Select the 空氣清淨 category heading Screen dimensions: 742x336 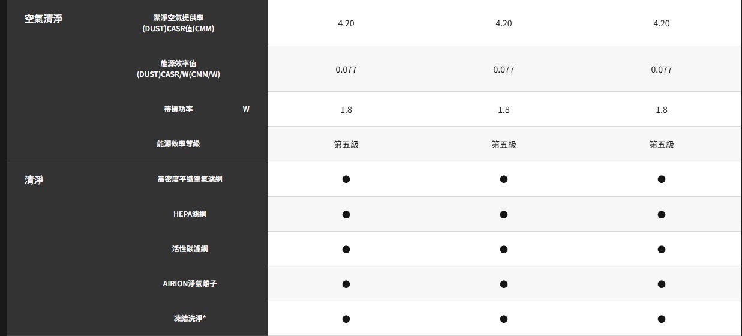coord(43,19)
